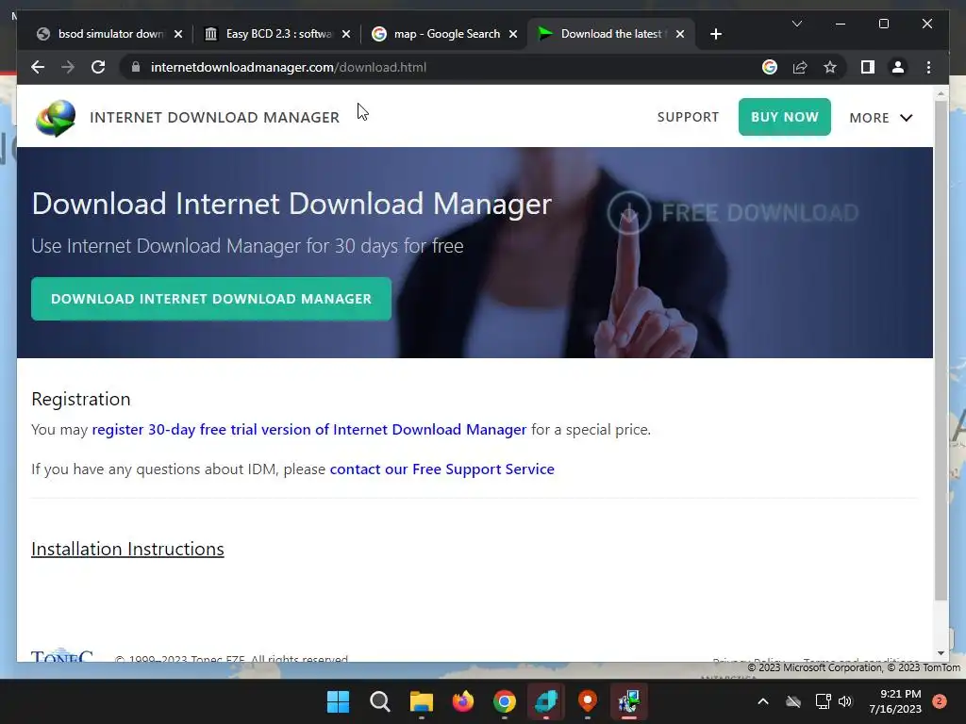966x724 pixels.
Task: Click INTERNET DOWNLOAD MANAGER site title
Action: tap(214, 117)
